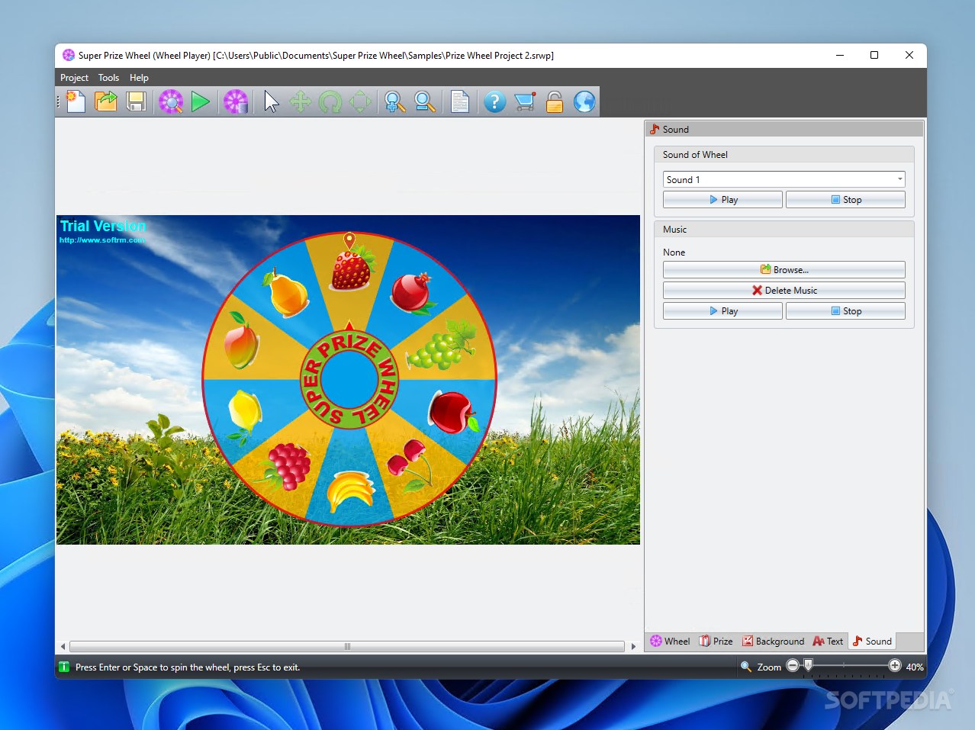Screen dimensions: 975x730
Task: Stop the Music track
Action: coord(845,311)
